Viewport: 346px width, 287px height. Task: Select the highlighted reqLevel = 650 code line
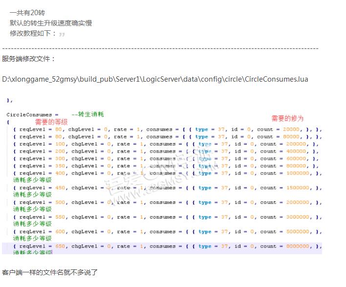pos(166,246)
